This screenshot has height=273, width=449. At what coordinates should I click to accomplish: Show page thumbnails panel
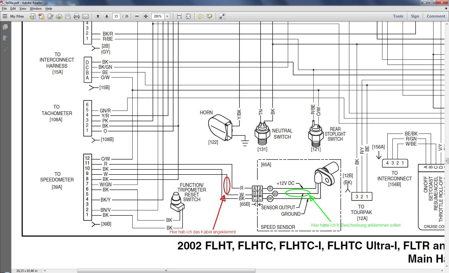(5, 27)
